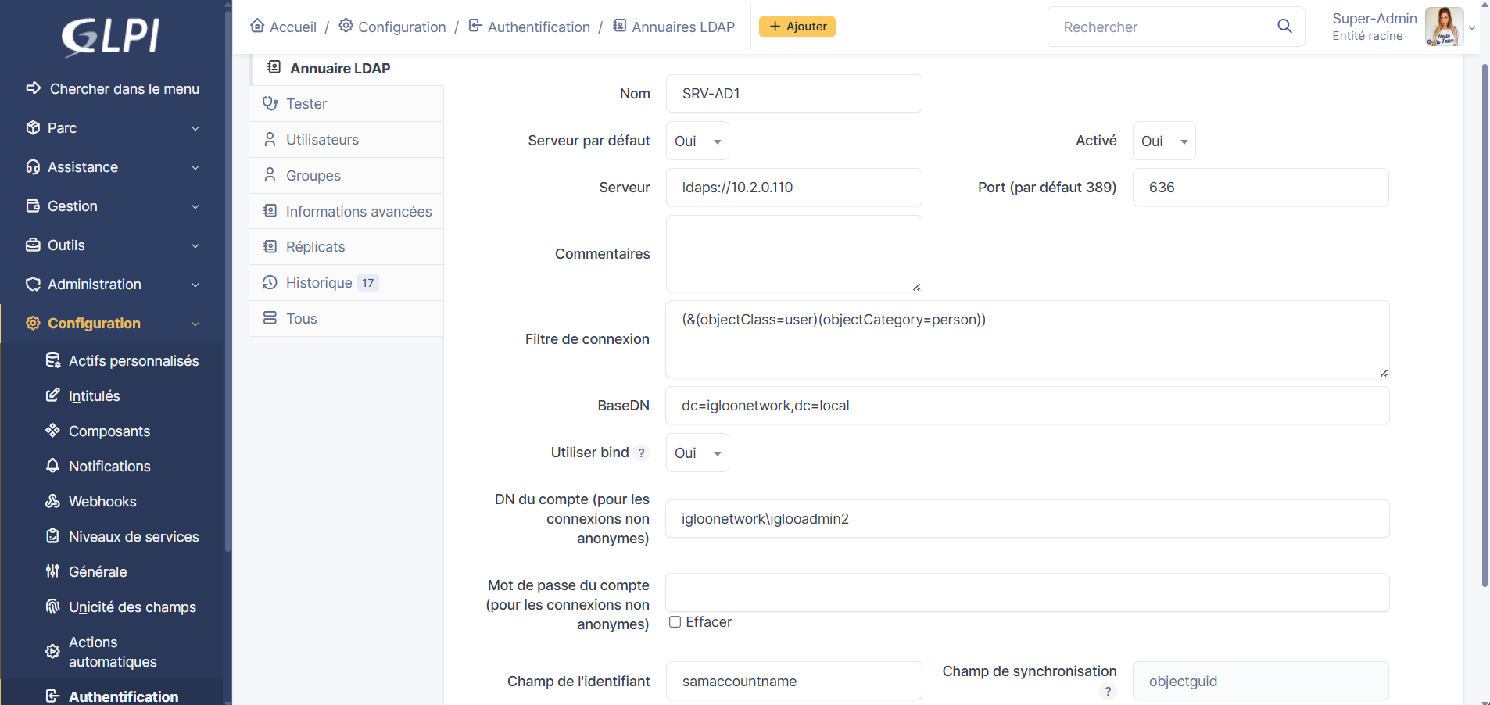Open the Réplicats tab
The image size is (1490, 705).
346,246
